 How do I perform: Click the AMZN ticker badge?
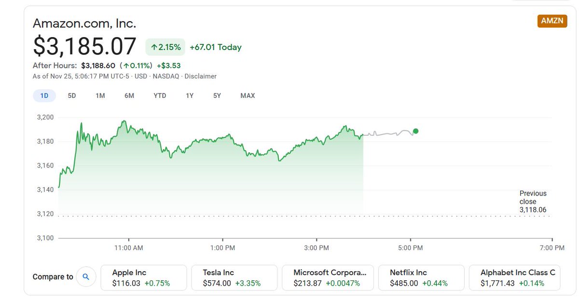[552, 21]
